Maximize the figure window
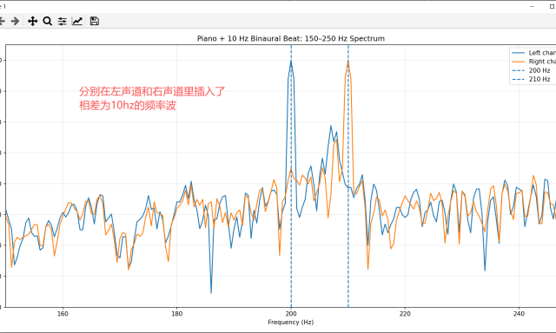This screenshot has height=333, width=556. point(552,6)
